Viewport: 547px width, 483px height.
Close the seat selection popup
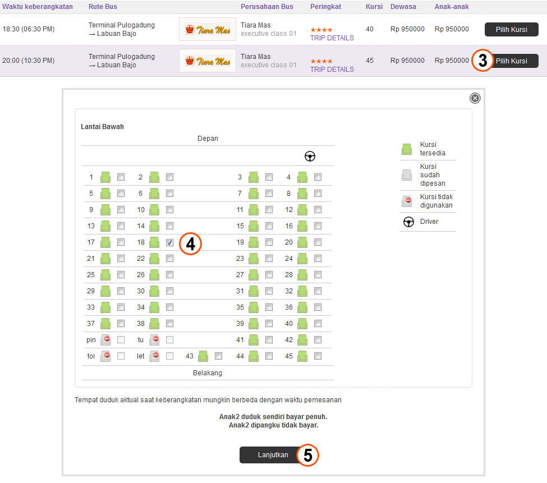tap(475, 98)
